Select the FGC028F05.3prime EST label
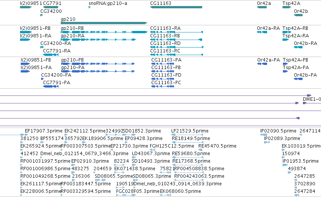 [x=138, y=191]
